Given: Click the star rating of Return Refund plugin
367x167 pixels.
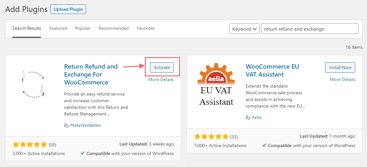Looking at the screenshot, I should coord(30,145).
